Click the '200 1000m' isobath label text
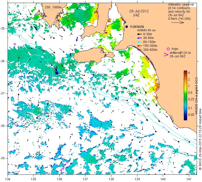The width and height of the screenshot is (202, 182). (x=53, y=7)
